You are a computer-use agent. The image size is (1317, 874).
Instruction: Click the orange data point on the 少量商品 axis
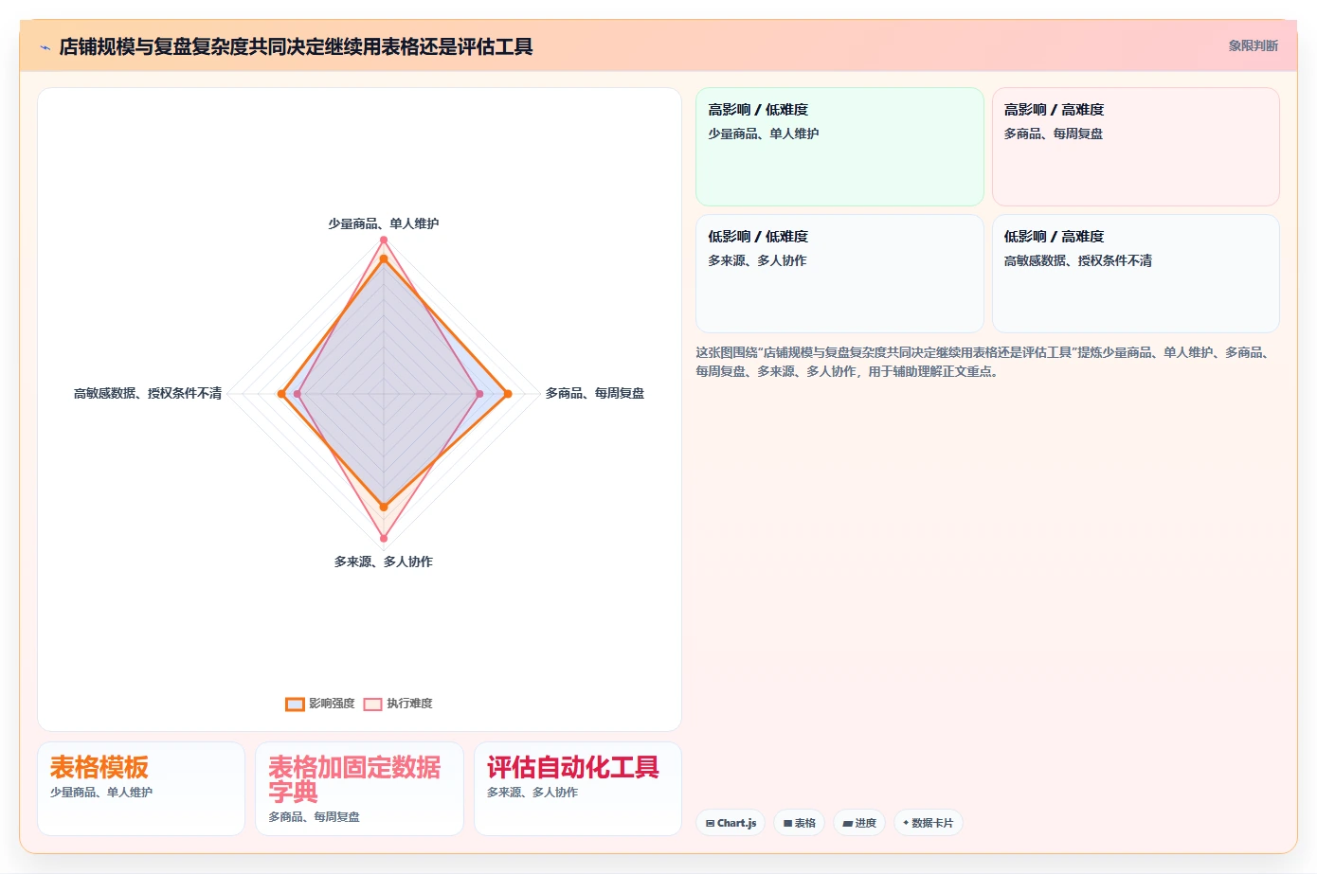point(384,259)
